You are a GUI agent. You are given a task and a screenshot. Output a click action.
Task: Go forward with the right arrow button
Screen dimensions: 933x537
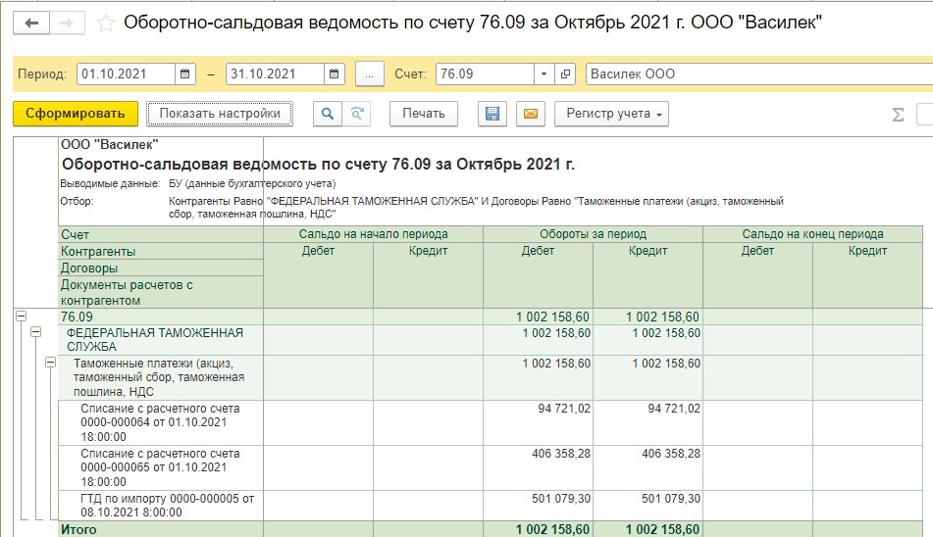coord(67,24)
